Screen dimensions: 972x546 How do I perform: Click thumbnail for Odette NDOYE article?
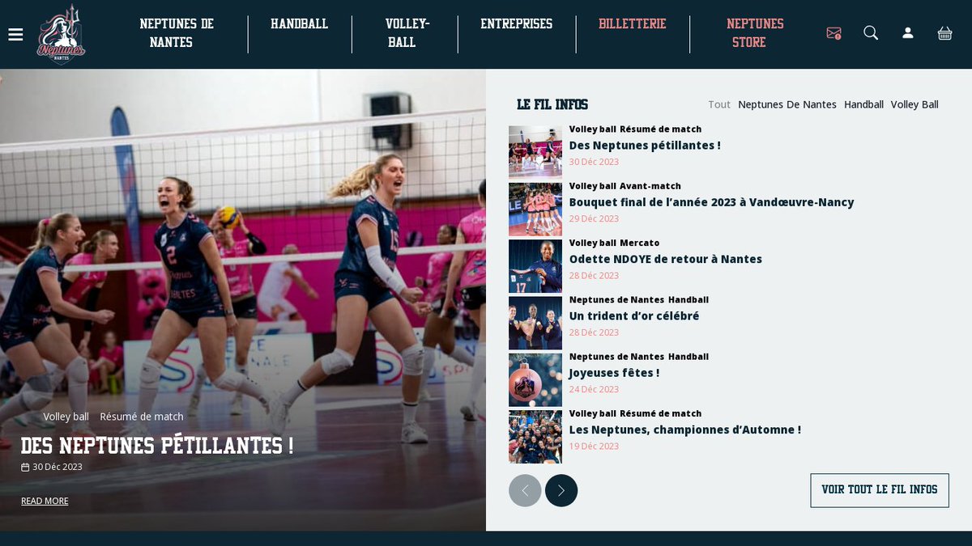pyautogui.click(x=535, y=266)
